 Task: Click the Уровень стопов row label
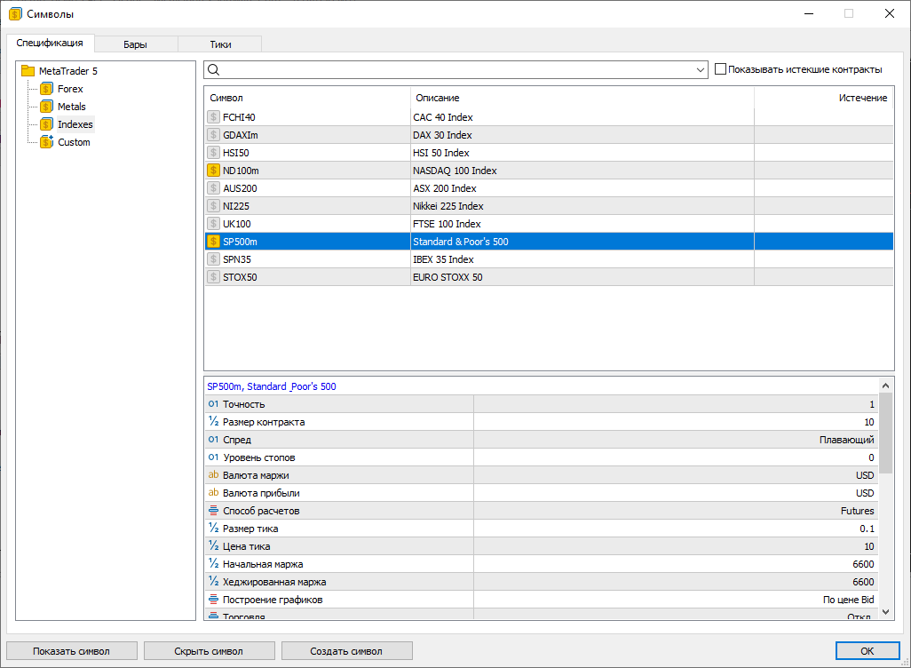[x=258, y=457]
